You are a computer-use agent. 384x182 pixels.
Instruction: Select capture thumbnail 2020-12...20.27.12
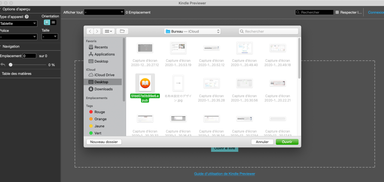pos(145,48)
